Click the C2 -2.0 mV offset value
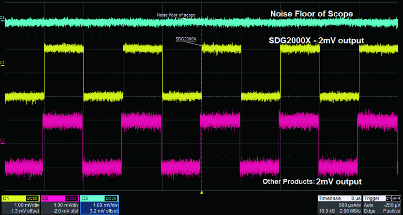The height and width of the screenshot is (215, 403). coord(65,210)
